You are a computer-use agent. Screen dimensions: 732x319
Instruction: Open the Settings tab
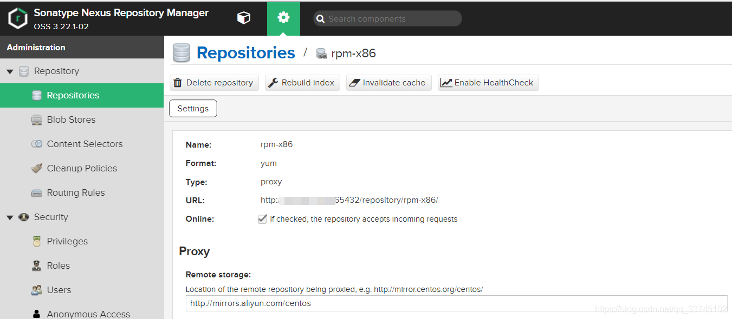(x=193, y=109)
